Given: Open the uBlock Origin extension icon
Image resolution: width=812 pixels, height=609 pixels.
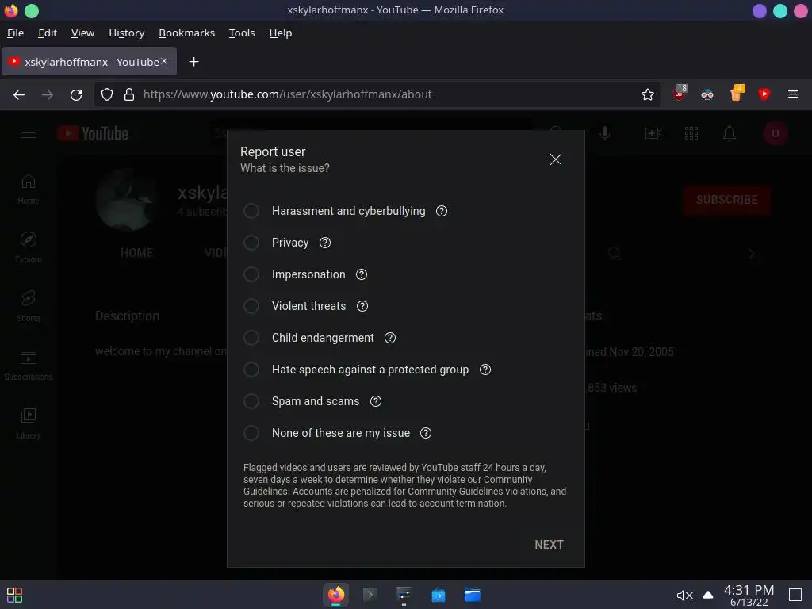Looking at the screenshot, I should pyautogui.click(x=680, y=94).
